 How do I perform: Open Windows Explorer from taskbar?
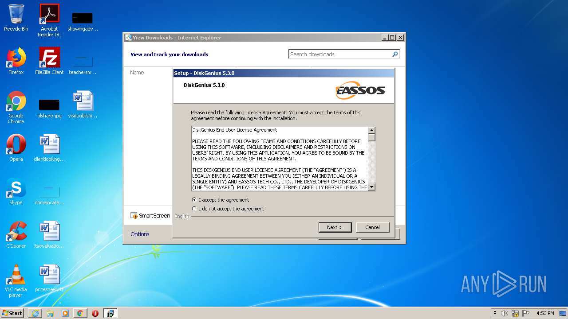pos(50,313)
